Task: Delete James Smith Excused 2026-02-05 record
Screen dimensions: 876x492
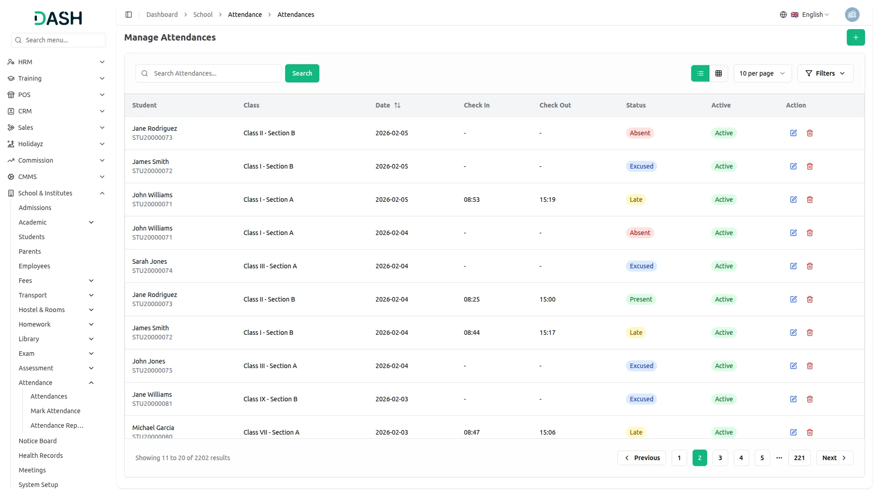Action: click(810, 166)
